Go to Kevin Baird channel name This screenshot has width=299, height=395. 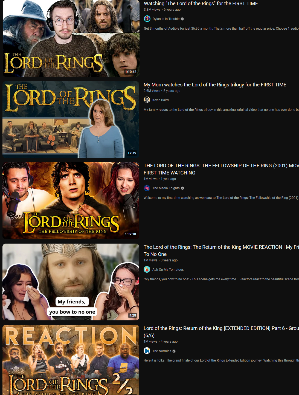click(161, 100)
